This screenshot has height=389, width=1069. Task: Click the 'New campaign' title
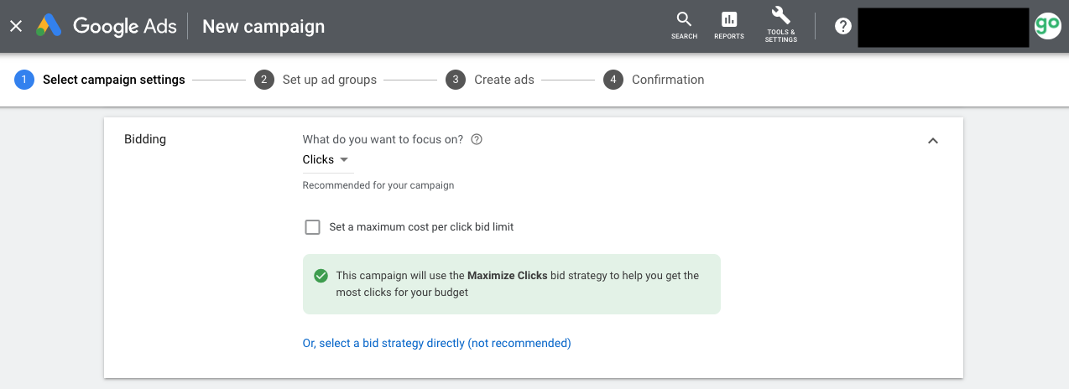click(263, 26)
